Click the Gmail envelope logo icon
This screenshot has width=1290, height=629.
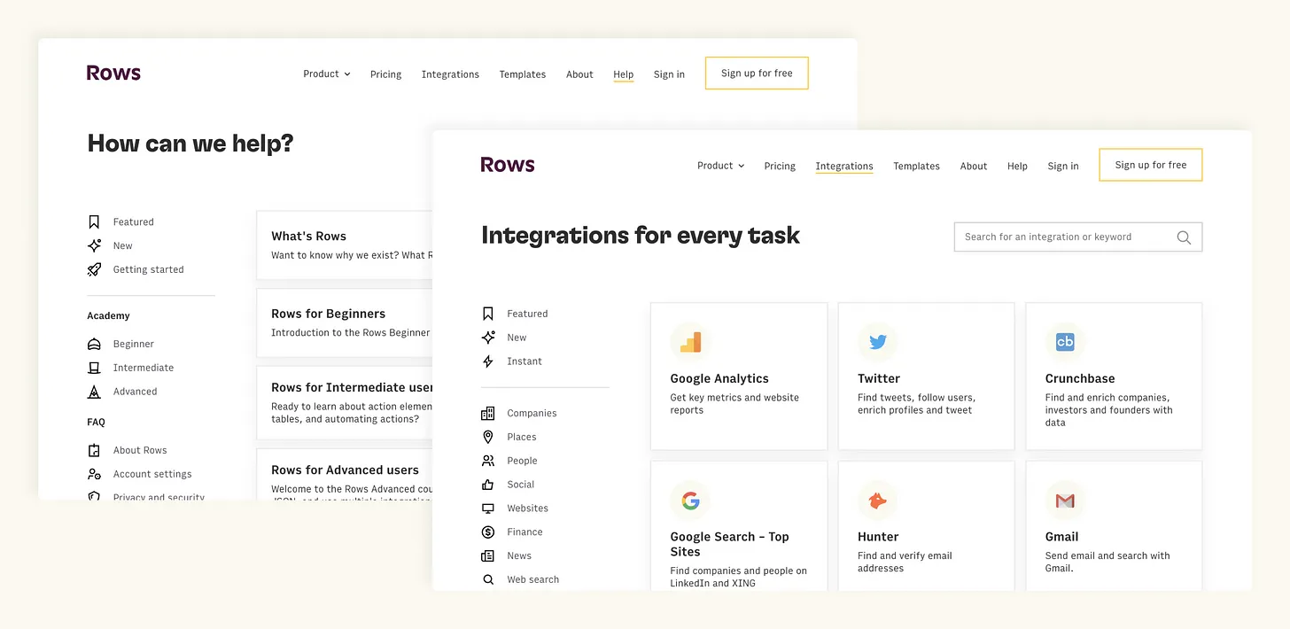coord(1065,501)
